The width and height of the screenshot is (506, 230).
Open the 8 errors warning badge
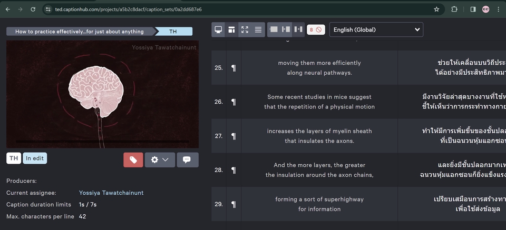pos(316,29)
